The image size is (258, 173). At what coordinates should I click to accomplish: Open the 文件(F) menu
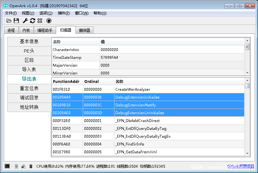tap(11, 13)
